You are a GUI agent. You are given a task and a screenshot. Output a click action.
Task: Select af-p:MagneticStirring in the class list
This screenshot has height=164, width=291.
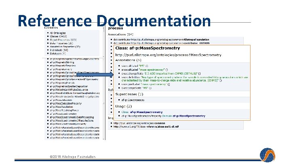coord(62,62)
